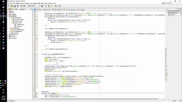Click the chart icon ending editor toolbar

pyautogui.click(x=84, y=10)
